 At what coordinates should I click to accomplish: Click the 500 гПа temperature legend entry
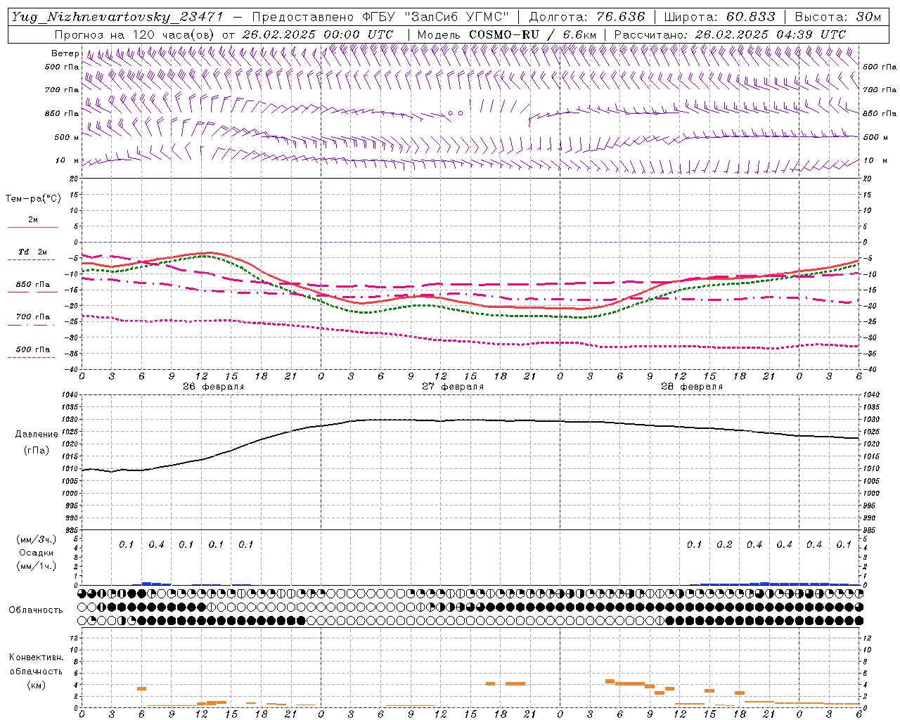click(x=32, y=349)
